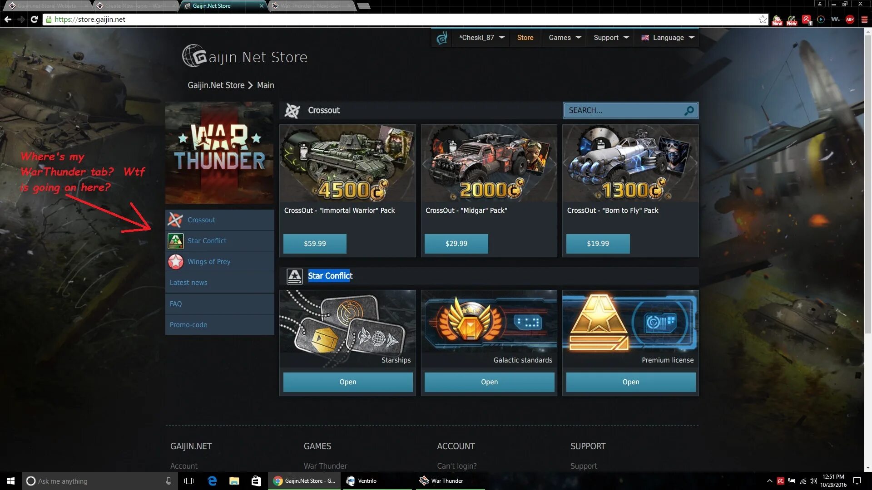Viewport: 872px width, 490px height.
Task: Open the Action Center notification icon
Action: [857, 481]
